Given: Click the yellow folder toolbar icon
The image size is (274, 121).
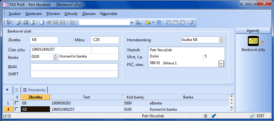Looking at the screenshot, I should [148, 23].
